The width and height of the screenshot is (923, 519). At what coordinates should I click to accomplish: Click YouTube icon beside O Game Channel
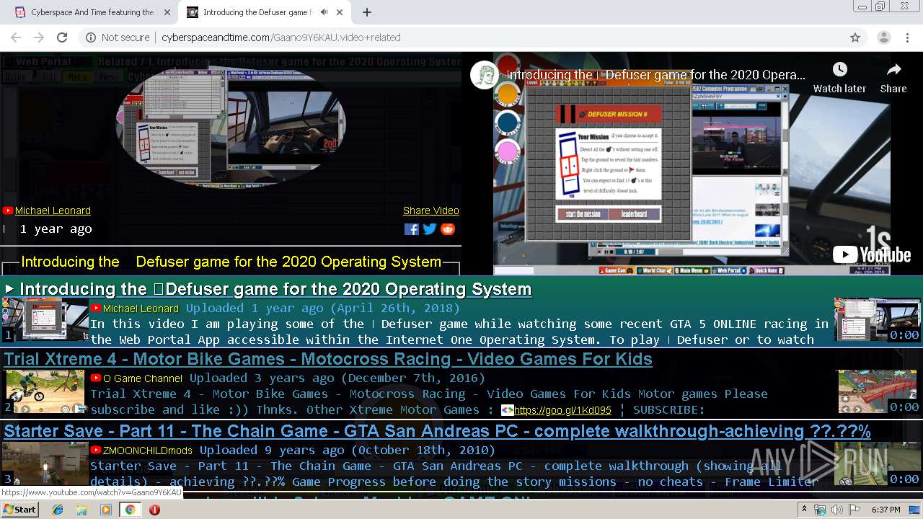tap(96, 378)
